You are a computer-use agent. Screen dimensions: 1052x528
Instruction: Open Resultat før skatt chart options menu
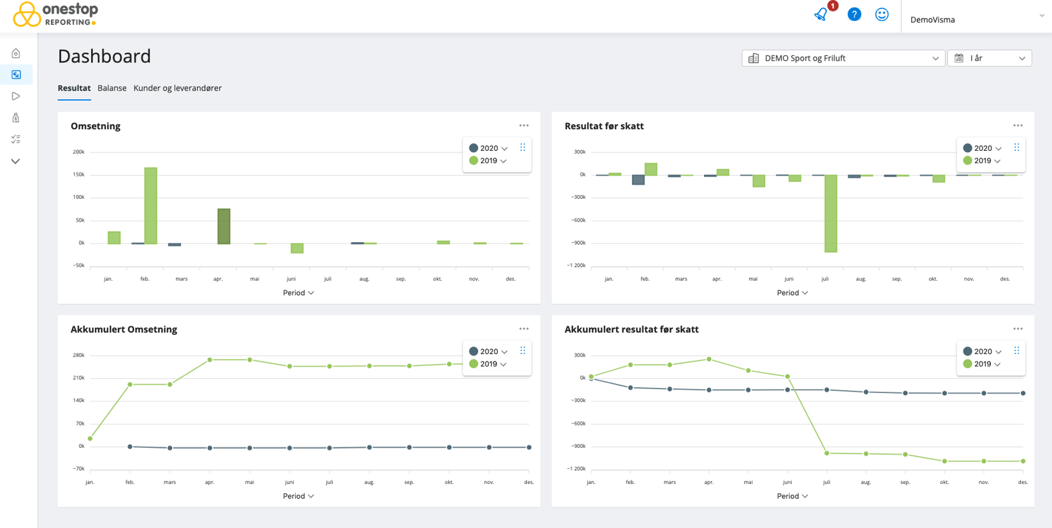coord(1018,125)
